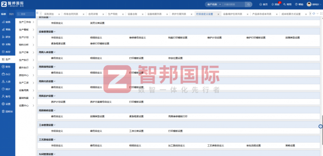Switch to 设备档案列表 tab
The width and height of the screenshot is (323, 156).
pos(155,14)
